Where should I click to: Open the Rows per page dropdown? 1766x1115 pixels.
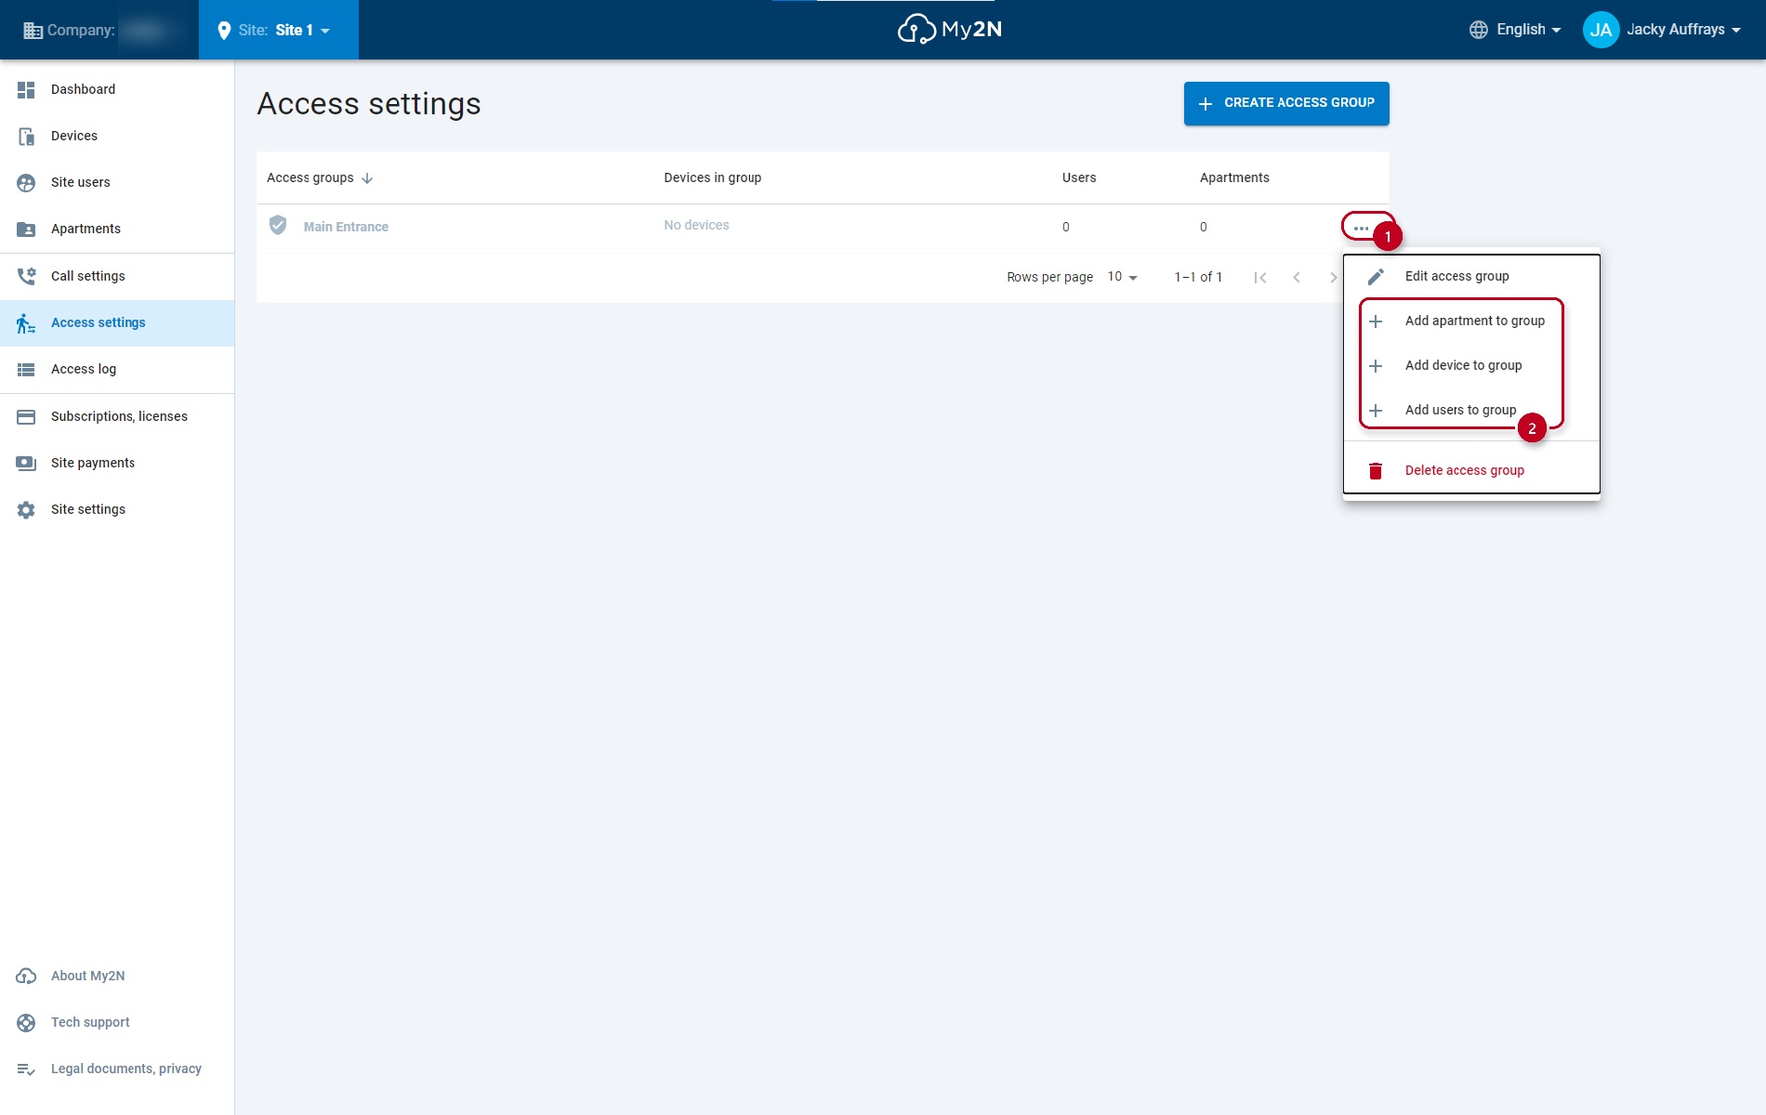point(1122,278)
